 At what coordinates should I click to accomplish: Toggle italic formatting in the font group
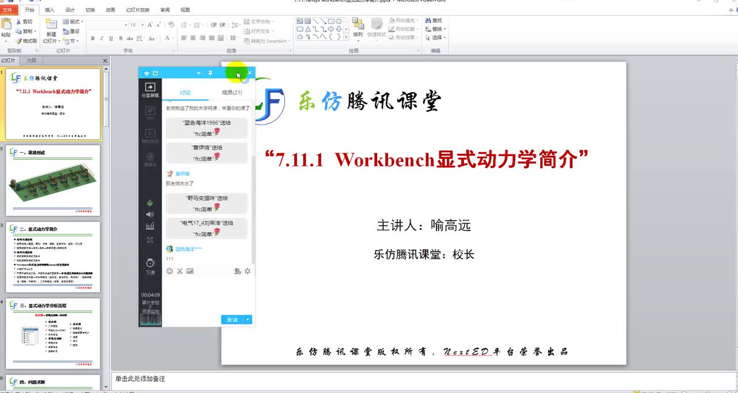102,39
